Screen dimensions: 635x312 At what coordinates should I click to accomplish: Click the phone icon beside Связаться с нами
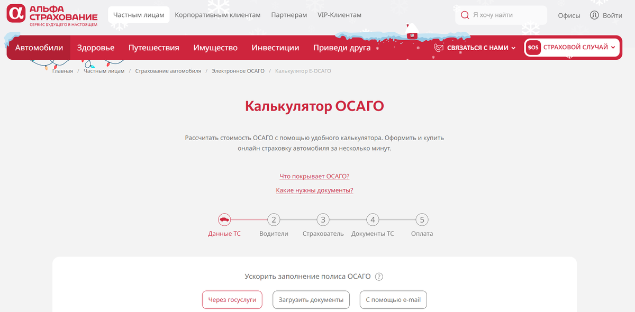[438, 48]
